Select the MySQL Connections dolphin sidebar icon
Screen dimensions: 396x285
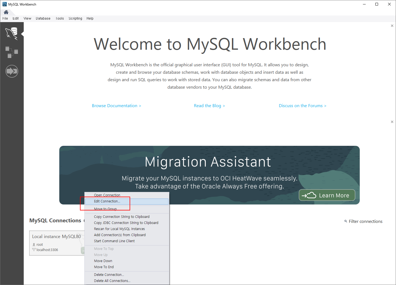pyautogui.click(x=12, y=34)
